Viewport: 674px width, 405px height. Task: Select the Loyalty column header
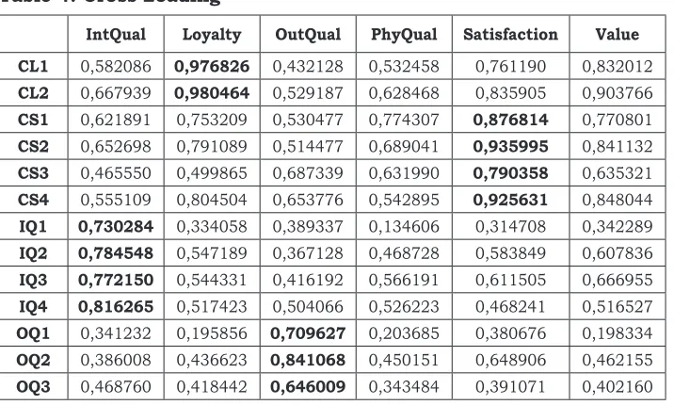click(x=212, y=35)
